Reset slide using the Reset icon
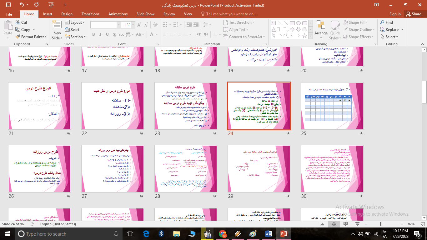This screenshot has width=427, height=240. (68, 30)
